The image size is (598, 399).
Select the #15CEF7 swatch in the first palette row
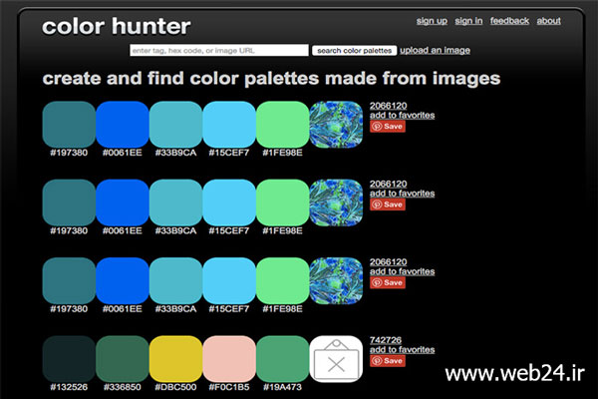tap(229, 125)
